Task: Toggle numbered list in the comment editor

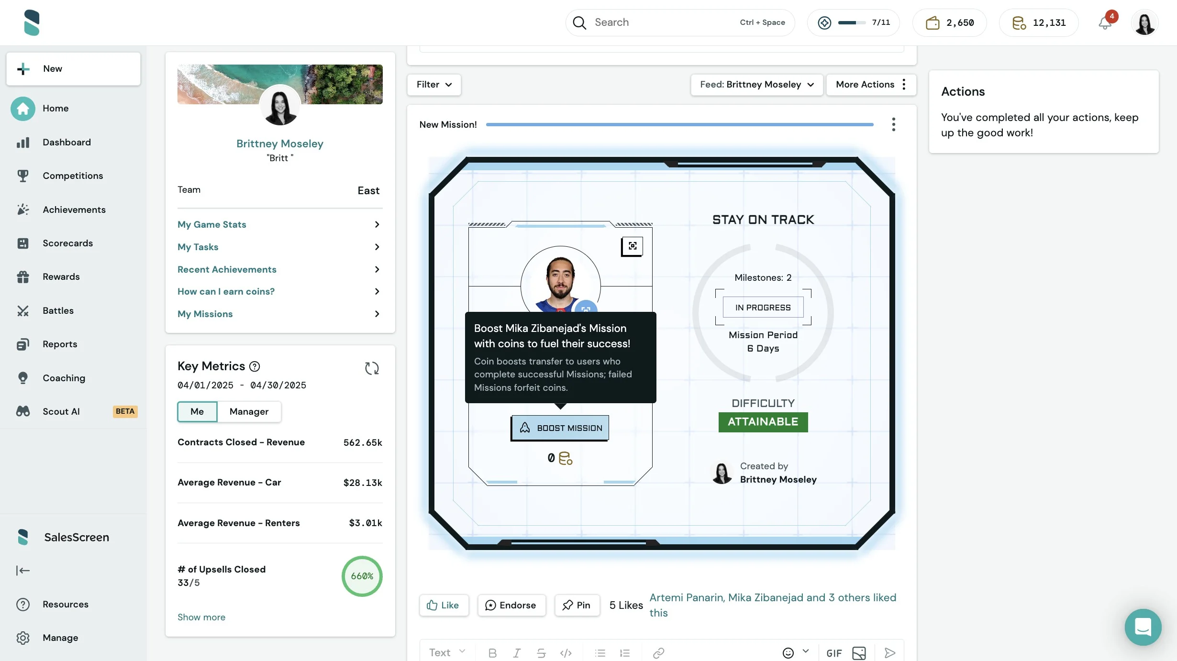Action: (x=625, y=653)
